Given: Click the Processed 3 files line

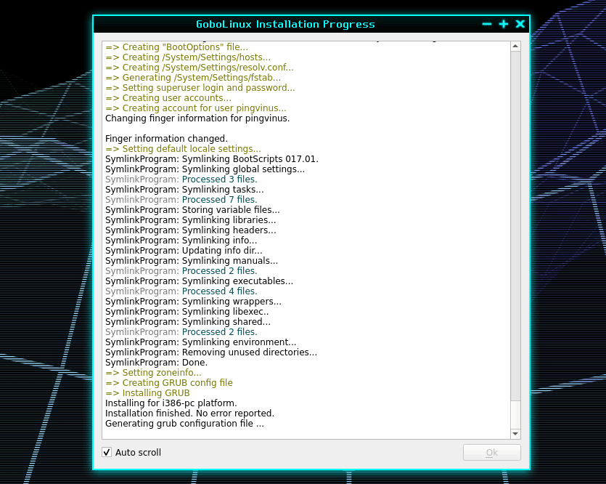Looking at the screenshot, I should click(181, 180).
